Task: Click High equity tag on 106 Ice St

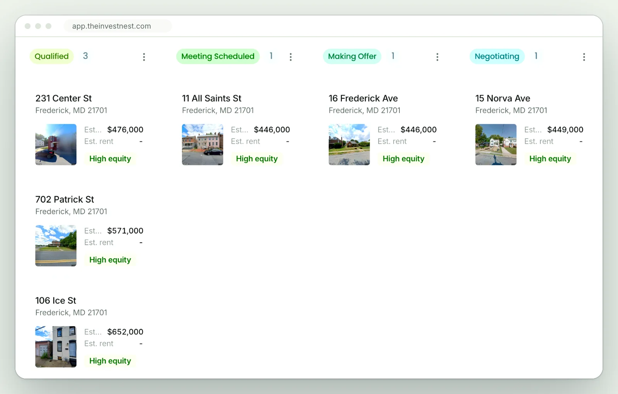Action: (110, 361)
